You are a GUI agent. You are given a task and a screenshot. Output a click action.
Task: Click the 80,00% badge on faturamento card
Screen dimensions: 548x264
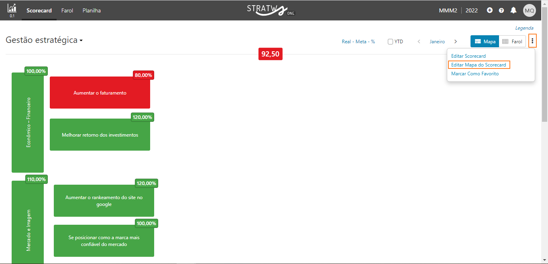[x=144, y=75]
